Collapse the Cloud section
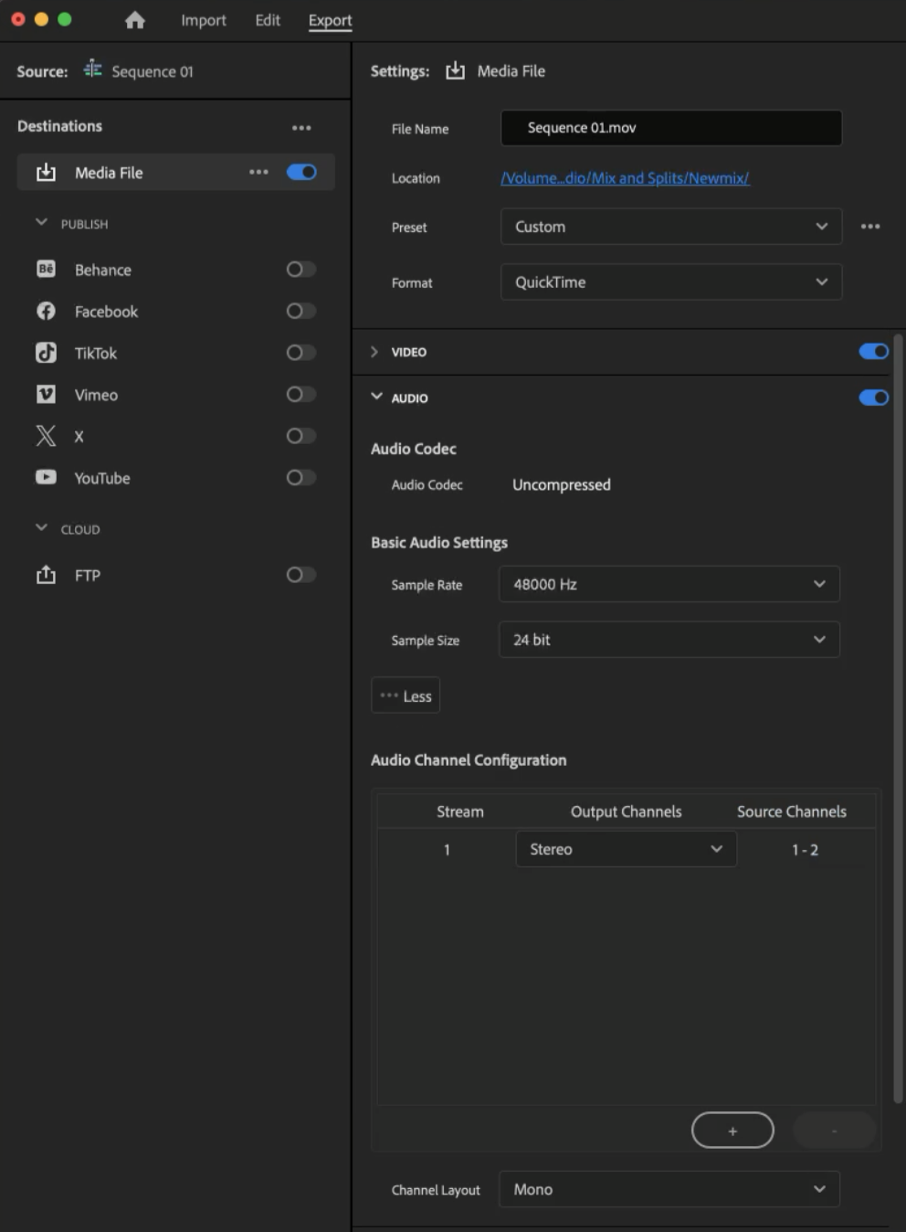The height and width of the screenshot is (1232, 906). tap(41, 527)
